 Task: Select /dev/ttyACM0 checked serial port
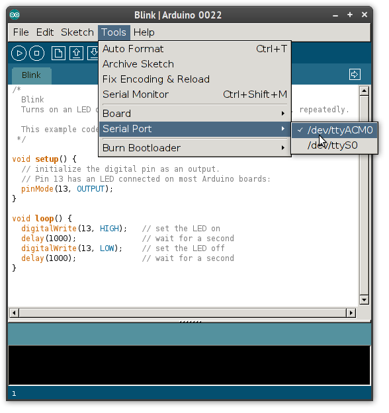pyautogui.click(x=334, y=130)
